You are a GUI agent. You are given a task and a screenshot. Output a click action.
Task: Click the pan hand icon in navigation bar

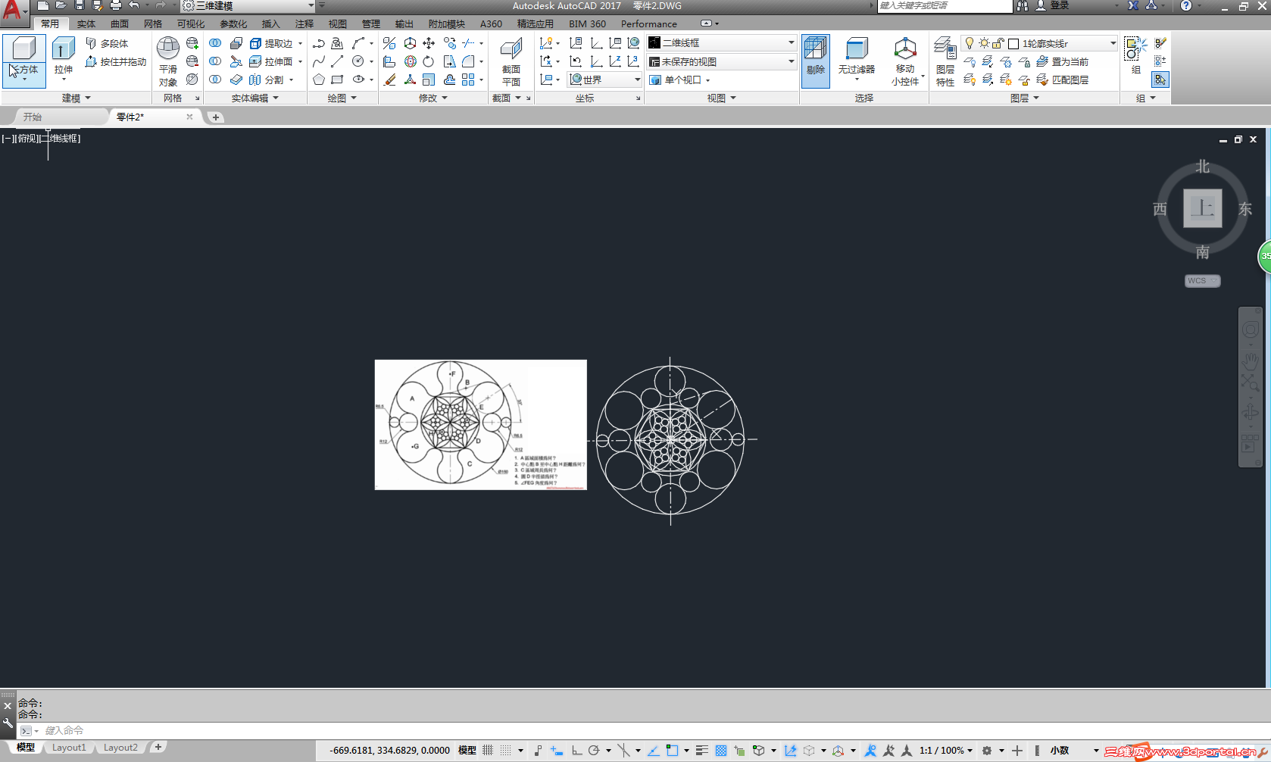pyautogui.click(x=1250, y=361)
